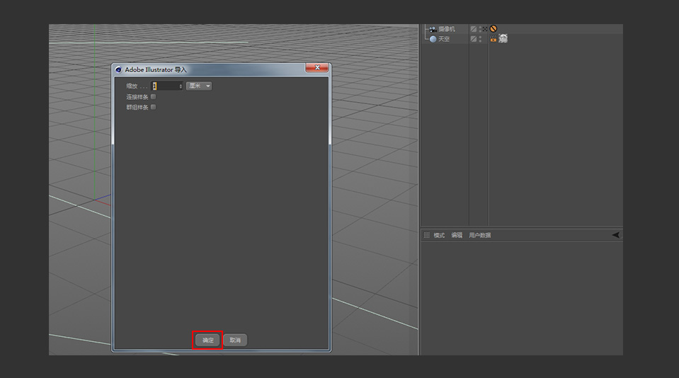Viewport: 679px width, 378px height.
Task: Close the Adobe Illustrator 导入 dialog
Action: [316, 67]
